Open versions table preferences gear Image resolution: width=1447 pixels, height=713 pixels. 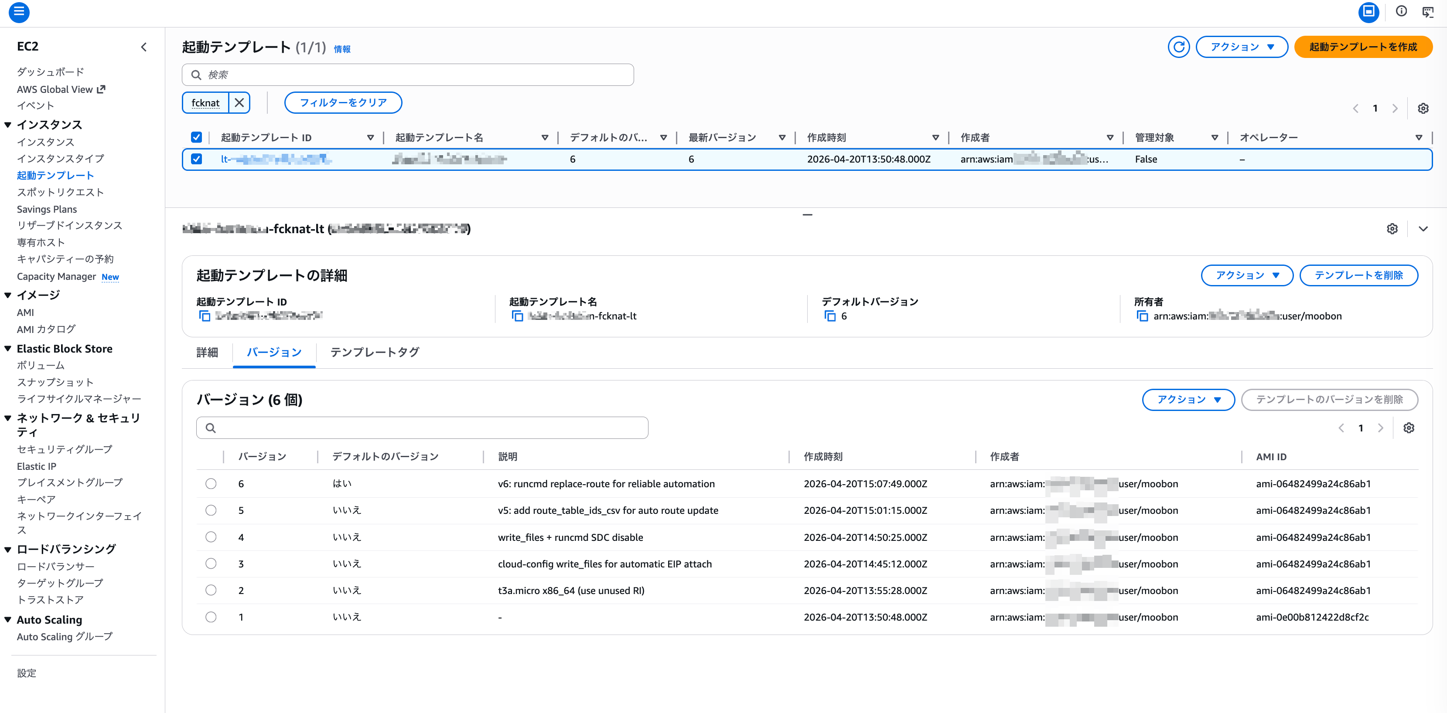(x=1409, y=428)
